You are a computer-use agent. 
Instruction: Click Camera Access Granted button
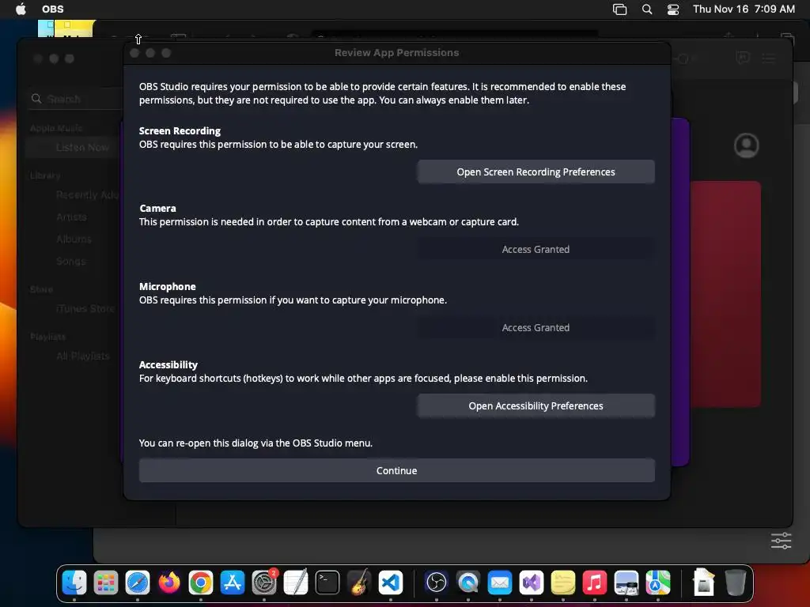point(536,249)
